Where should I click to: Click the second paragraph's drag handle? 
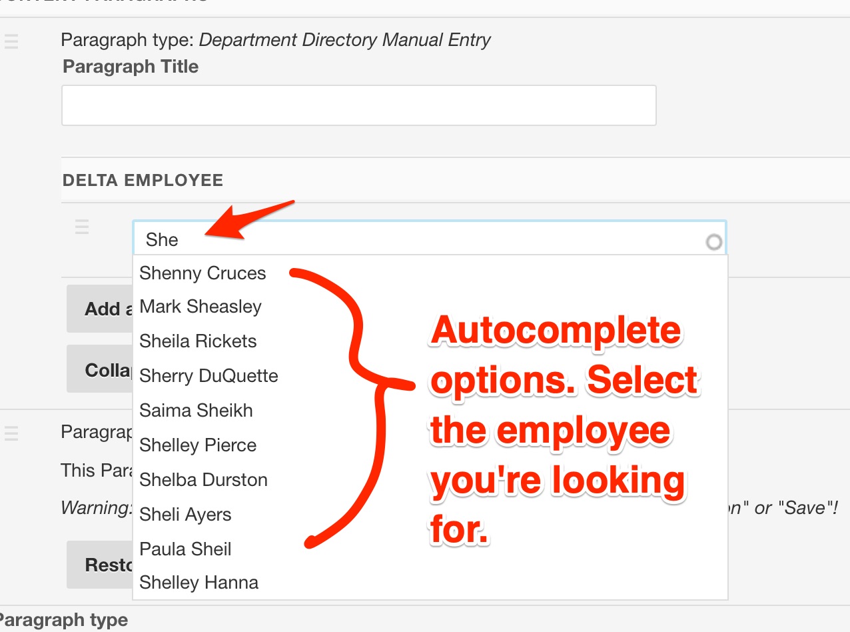(11, 433)
